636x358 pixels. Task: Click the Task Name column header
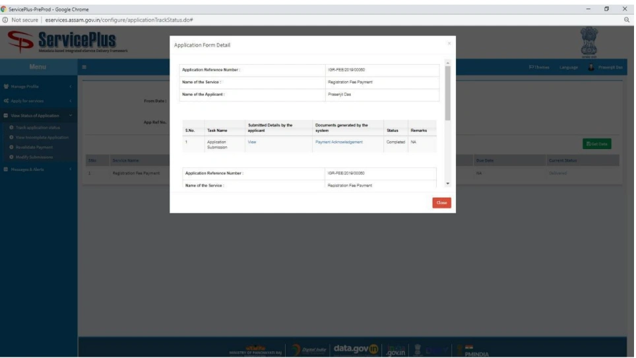click(x=217, y=131)
